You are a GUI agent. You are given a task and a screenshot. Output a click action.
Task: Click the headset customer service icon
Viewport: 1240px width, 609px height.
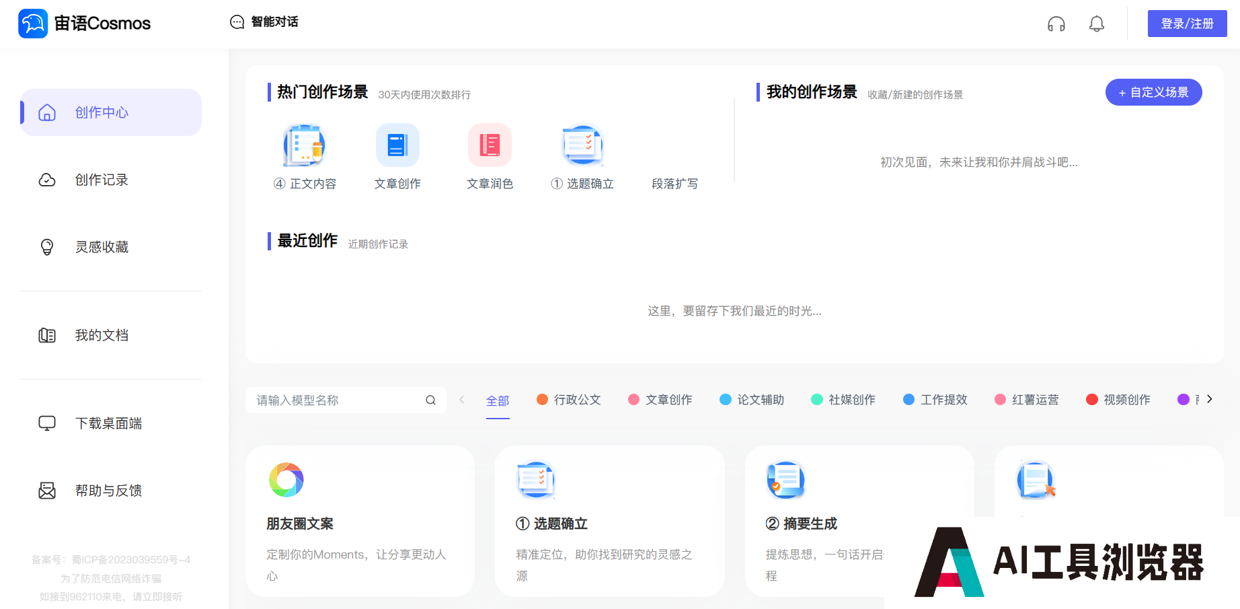click(x=1056, y=24)
